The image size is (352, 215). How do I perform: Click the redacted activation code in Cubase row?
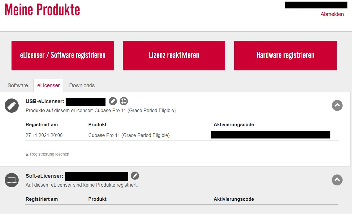(270, 135)
